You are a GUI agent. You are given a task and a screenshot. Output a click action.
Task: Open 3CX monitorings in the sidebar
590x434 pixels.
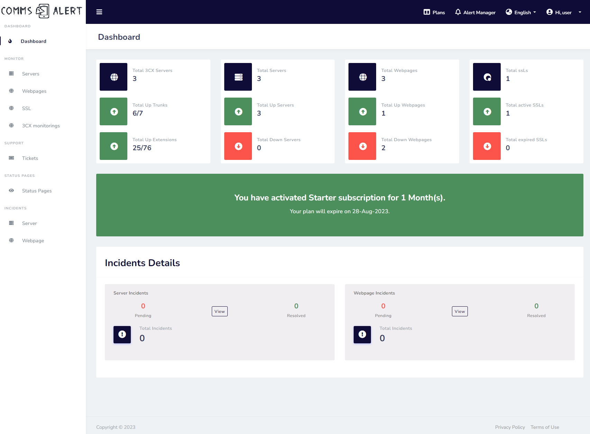41,126
